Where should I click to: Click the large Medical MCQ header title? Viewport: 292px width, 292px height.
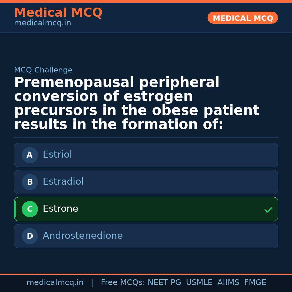[x=58, y=13]
